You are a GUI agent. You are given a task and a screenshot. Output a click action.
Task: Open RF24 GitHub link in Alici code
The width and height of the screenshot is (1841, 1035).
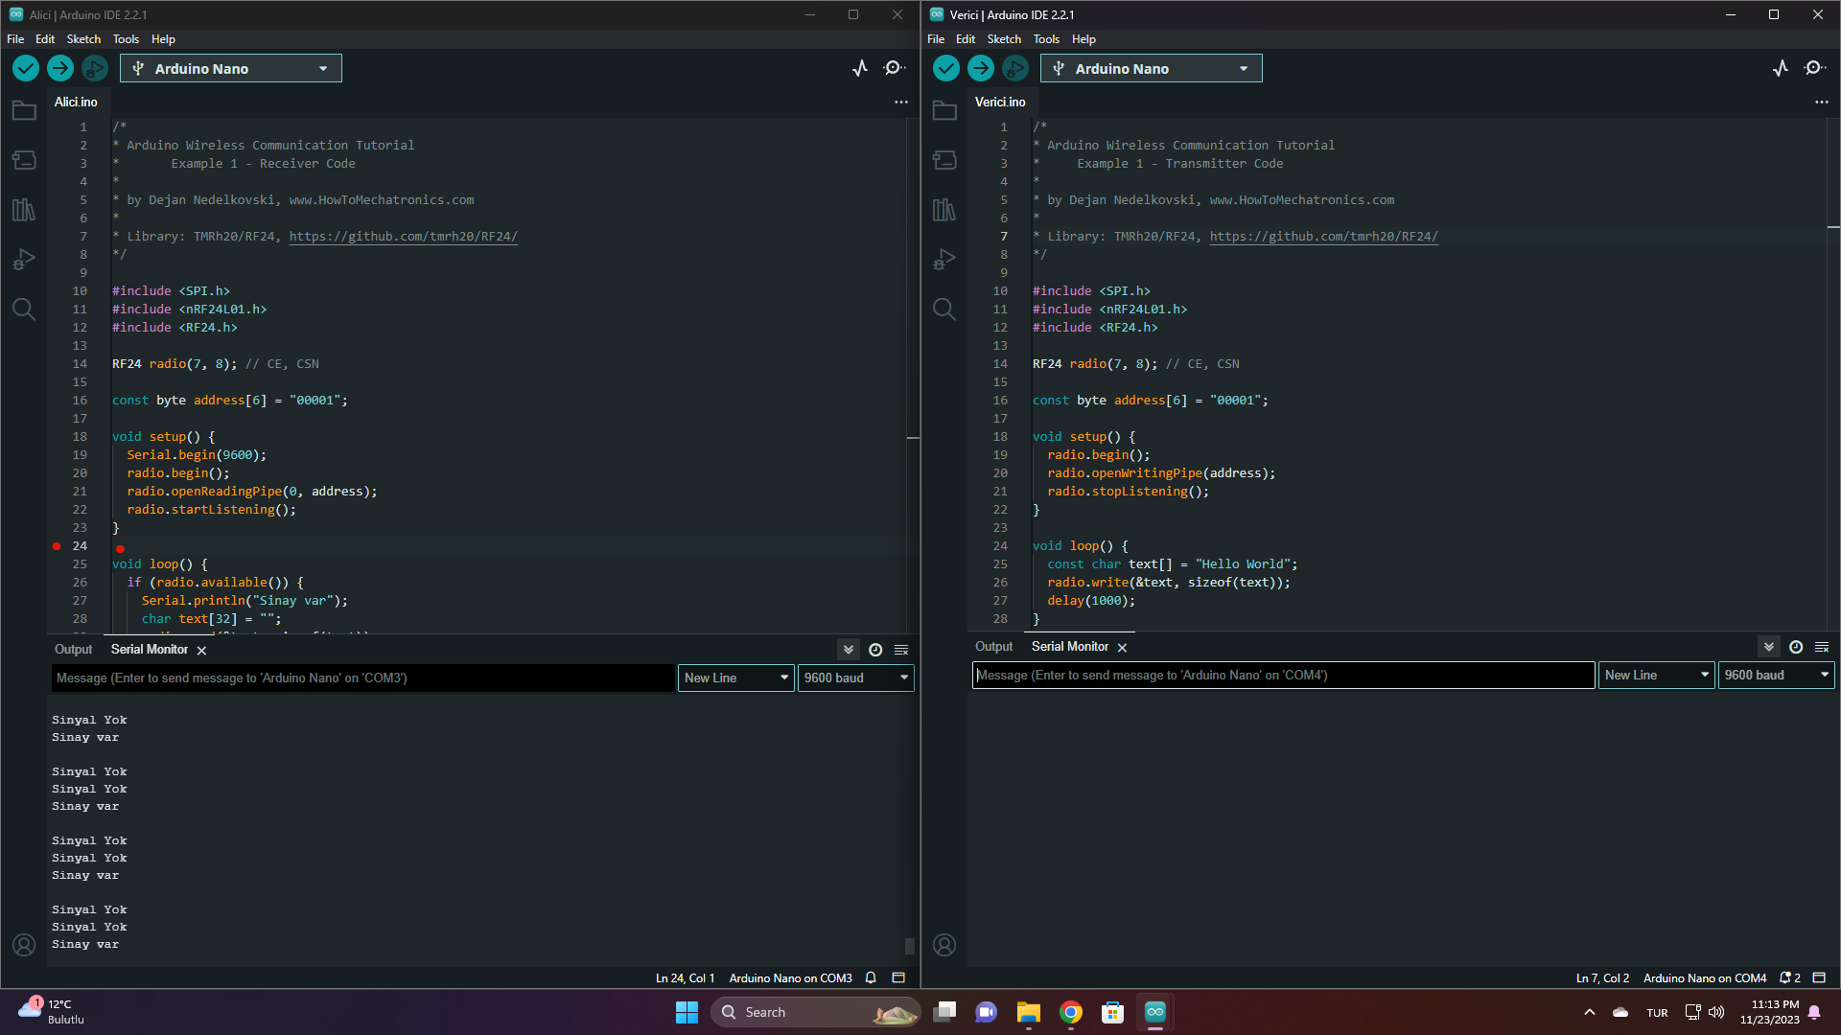tap(403, 236)
